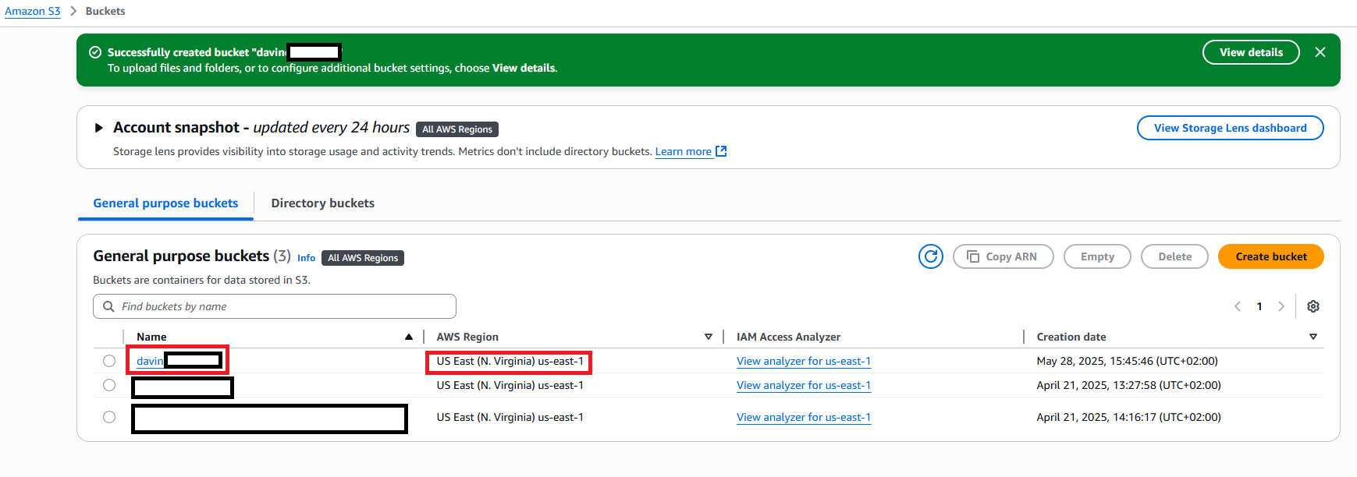Click the All AWS Regions badge in Account snapshot
Viewport: 1357px width, 477px height.
point(457,129)
